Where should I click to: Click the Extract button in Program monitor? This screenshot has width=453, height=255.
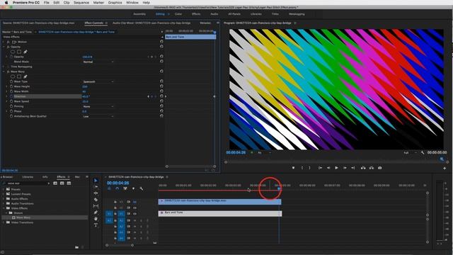pyautogui.click(x=371, y=168)
